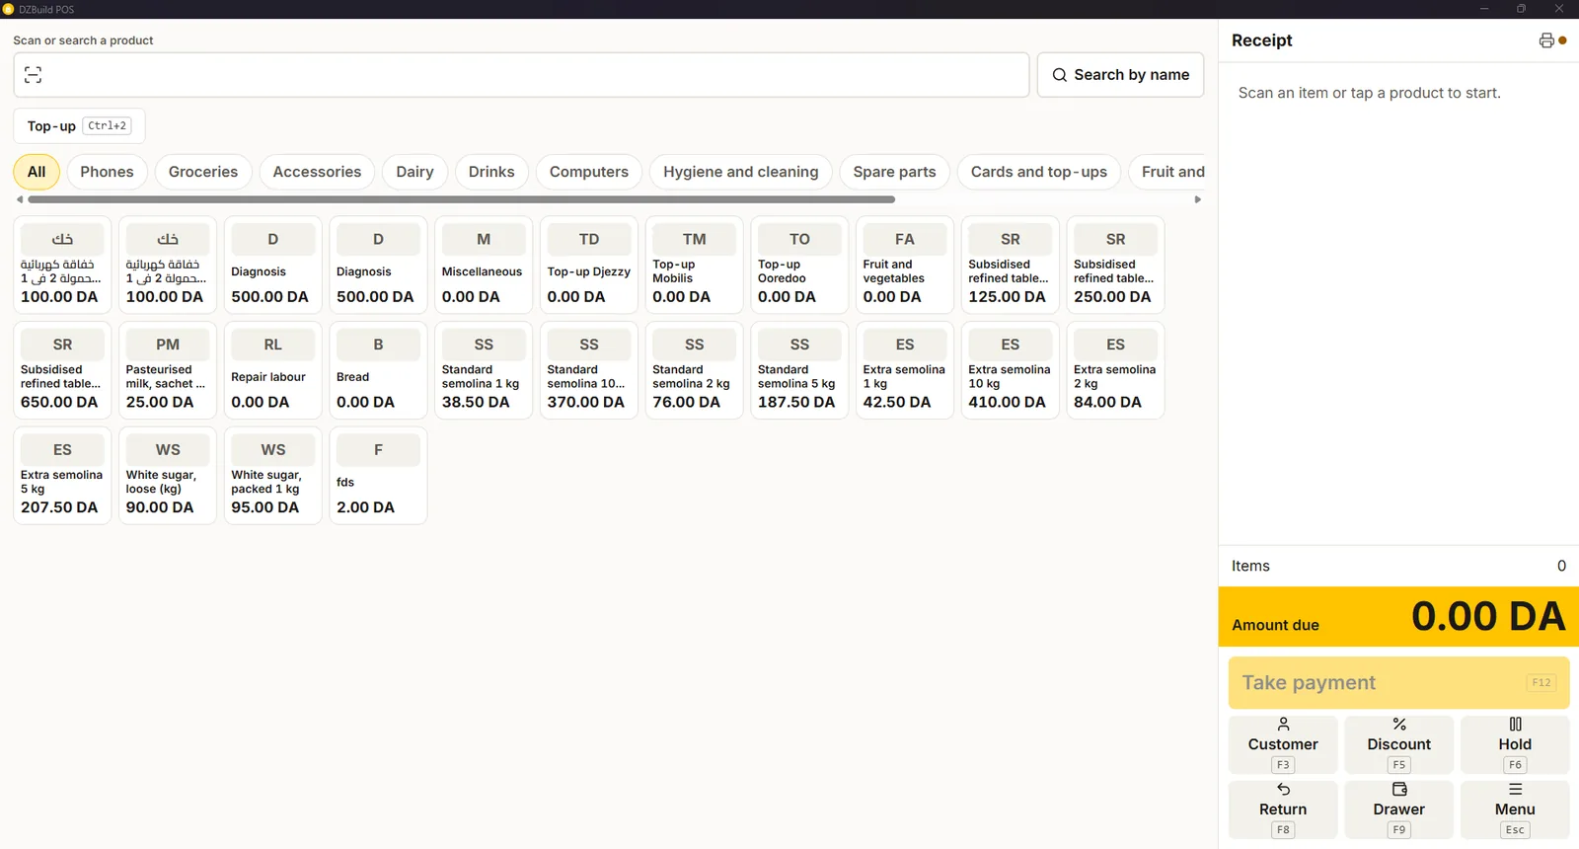Select Cards and top-ups category
The height and width of the screenshot is (849, 1579).
pos(1039,172)
